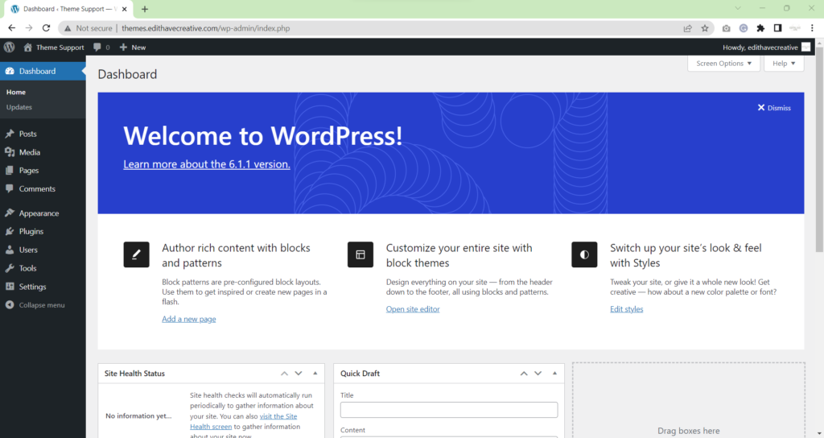Image resolution: width=824 pixels, height=438 pixels.
Task: Click the Tools wrench icon
Action: point(10,268)
